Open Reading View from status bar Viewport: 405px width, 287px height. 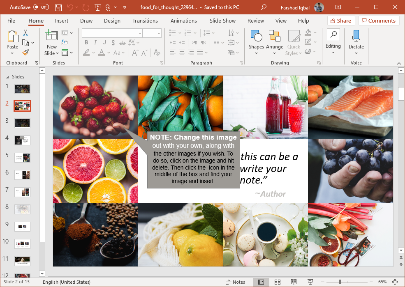coord(294,282)
